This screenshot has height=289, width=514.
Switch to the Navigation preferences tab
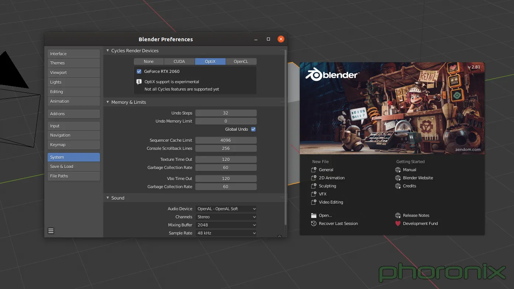click(74, 135)
